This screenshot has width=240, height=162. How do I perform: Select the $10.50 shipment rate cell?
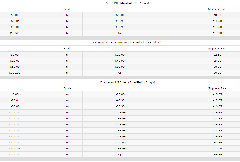217,21
